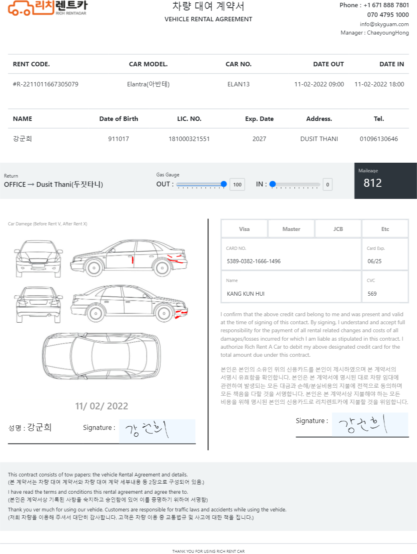Choose the JCB card type
Viewport: 417px width, 554px height.
pyautogui.click(x=338, y=229)
